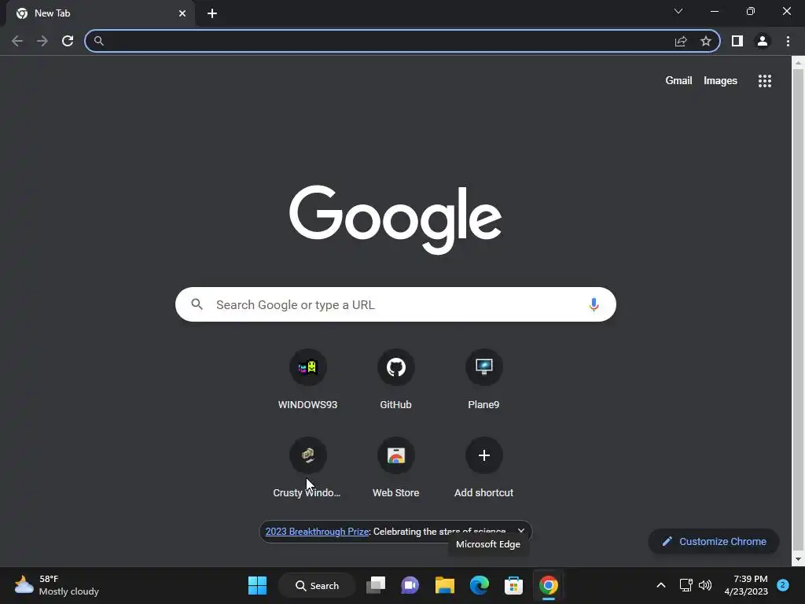Open the Images link
Image resolution: width=805 pixels, height=604 pixels.
click(720, 81)
